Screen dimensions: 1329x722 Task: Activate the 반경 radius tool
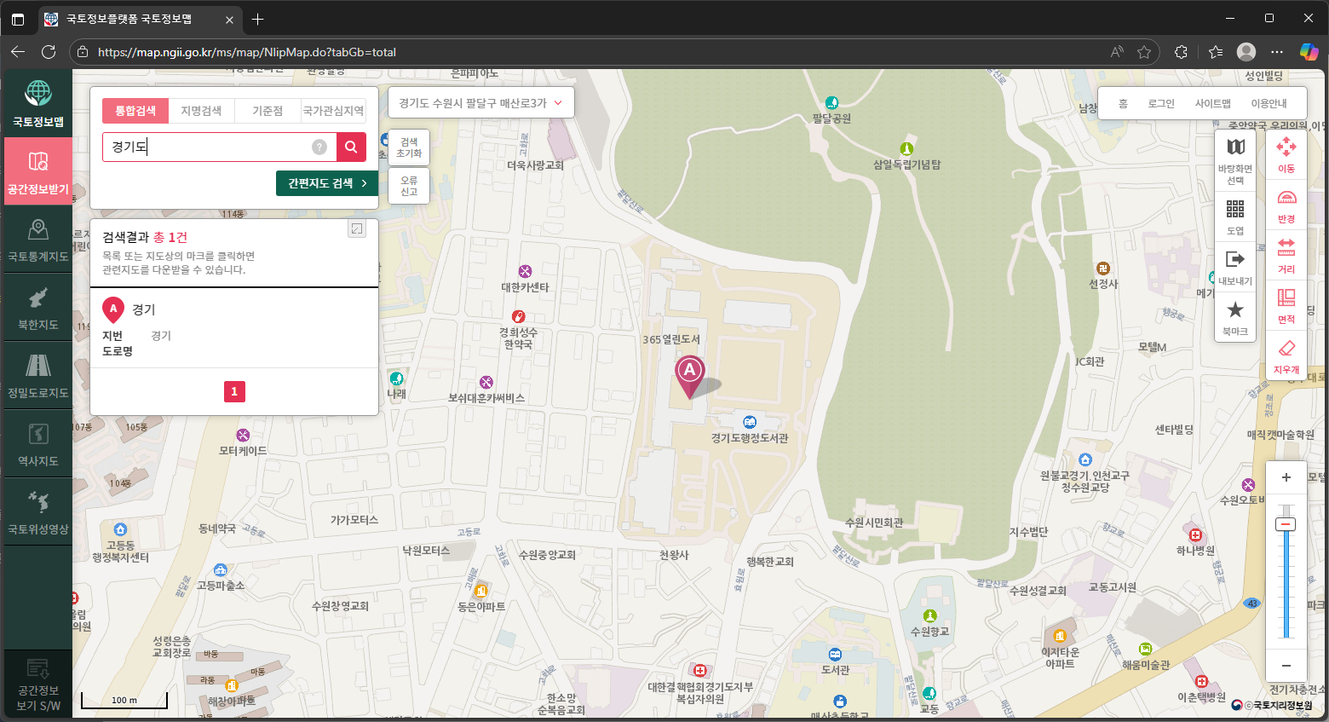pyautogui.click(x=1286, y=205)
